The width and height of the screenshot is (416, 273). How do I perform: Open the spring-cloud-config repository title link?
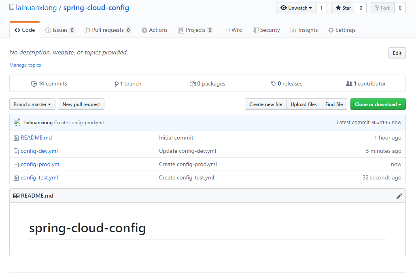click(96, 8)
